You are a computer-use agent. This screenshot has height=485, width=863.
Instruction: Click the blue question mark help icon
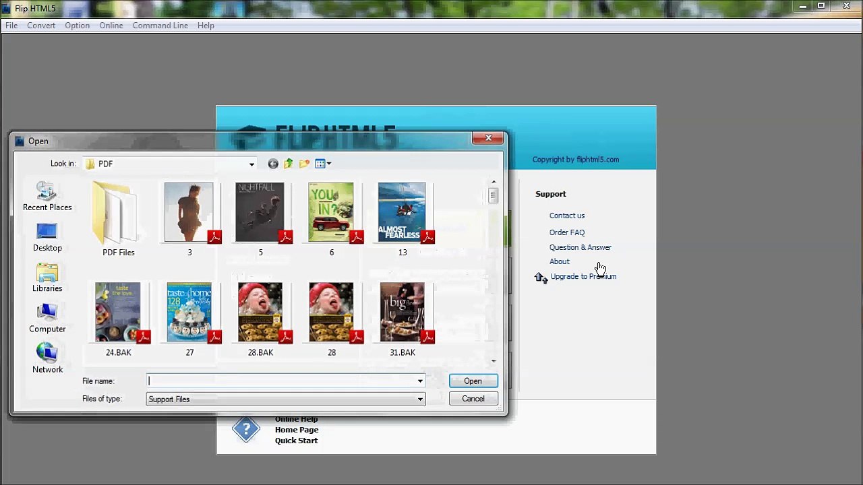[246, 430]
